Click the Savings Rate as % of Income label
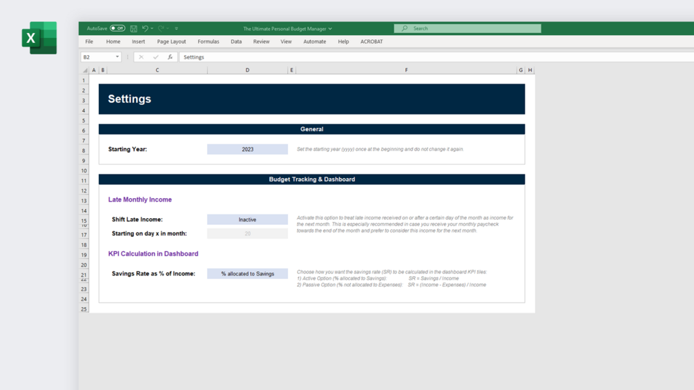The width and height of the screenshot is (694, 390). pyautogui.click(x=153, y=274)
